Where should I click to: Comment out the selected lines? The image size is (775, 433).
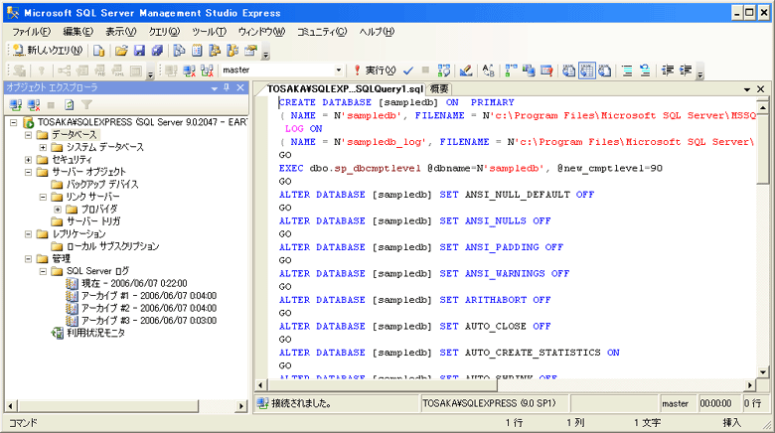coord(627,71)
